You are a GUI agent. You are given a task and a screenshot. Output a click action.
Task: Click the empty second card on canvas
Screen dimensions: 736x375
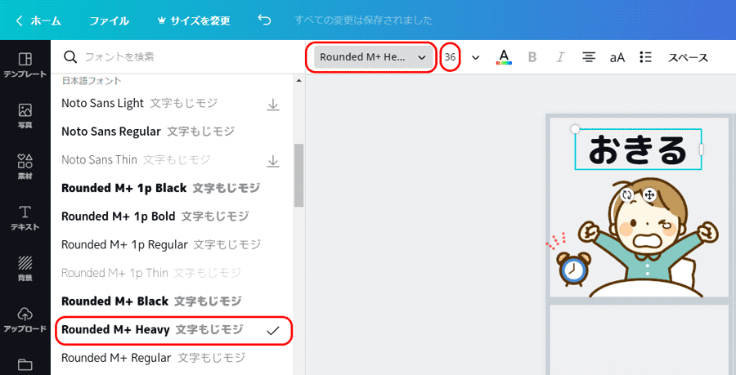pyautogui.click(x=639, y=340)
